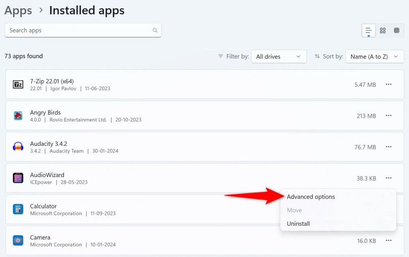The image size is (409, 257).
Task: Switch to list view layout
Action: [x=368, y=31]
